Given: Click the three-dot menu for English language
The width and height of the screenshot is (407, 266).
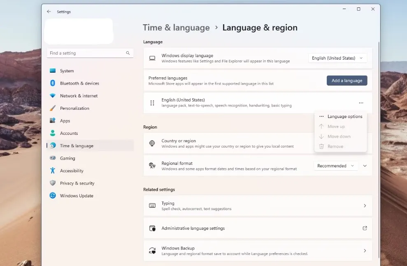Looking at the screenshot, I should pyautogui.click(x=361, y=103).
